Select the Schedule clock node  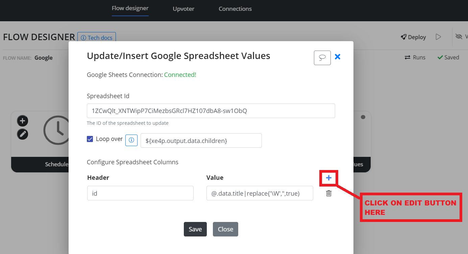[56, 131]
